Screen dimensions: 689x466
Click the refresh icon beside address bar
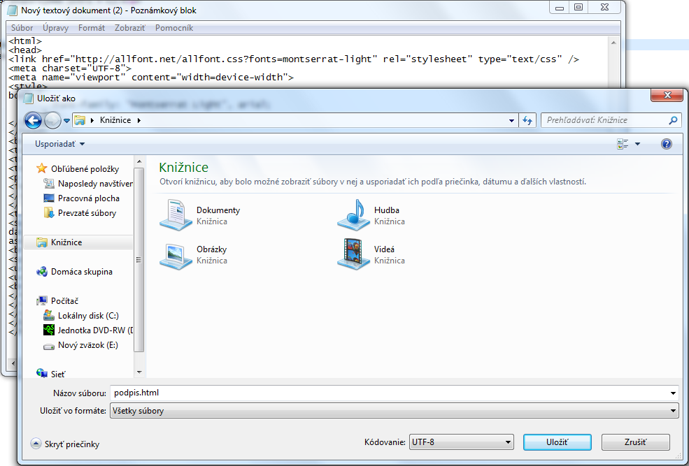[x=528, y=120]
